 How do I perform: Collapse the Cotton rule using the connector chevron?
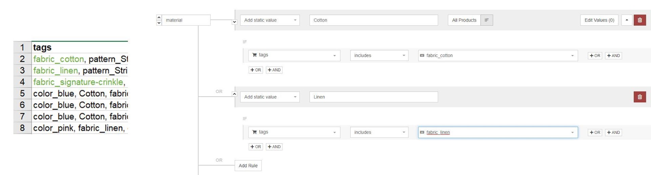click(234, 22)
